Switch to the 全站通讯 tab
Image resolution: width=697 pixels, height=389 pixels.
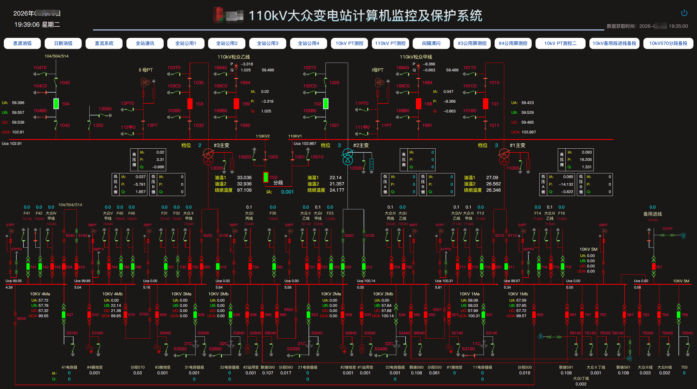point(145,43)
